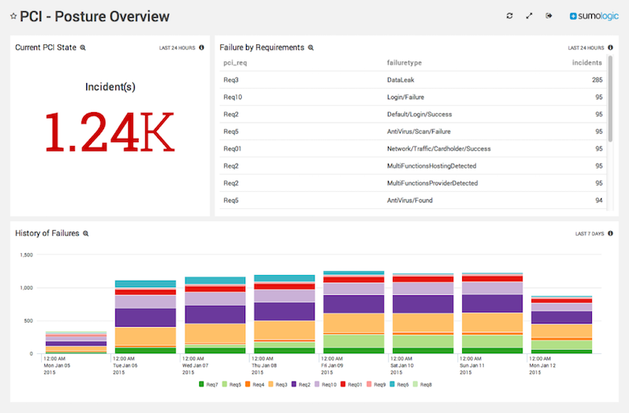Image resolution: width=629 pixels, height=413 pixels.
Task: Click the Req01 requirement cell
Action: (232, 149)
